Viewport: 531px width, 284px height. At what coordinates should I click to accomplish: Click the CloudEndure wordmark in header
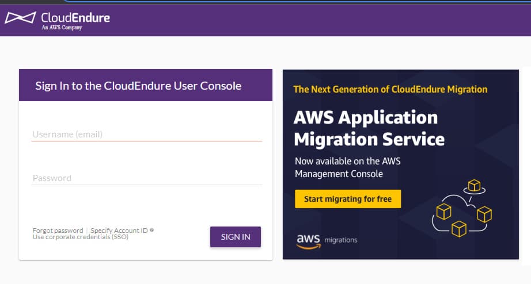click(75, 18)
